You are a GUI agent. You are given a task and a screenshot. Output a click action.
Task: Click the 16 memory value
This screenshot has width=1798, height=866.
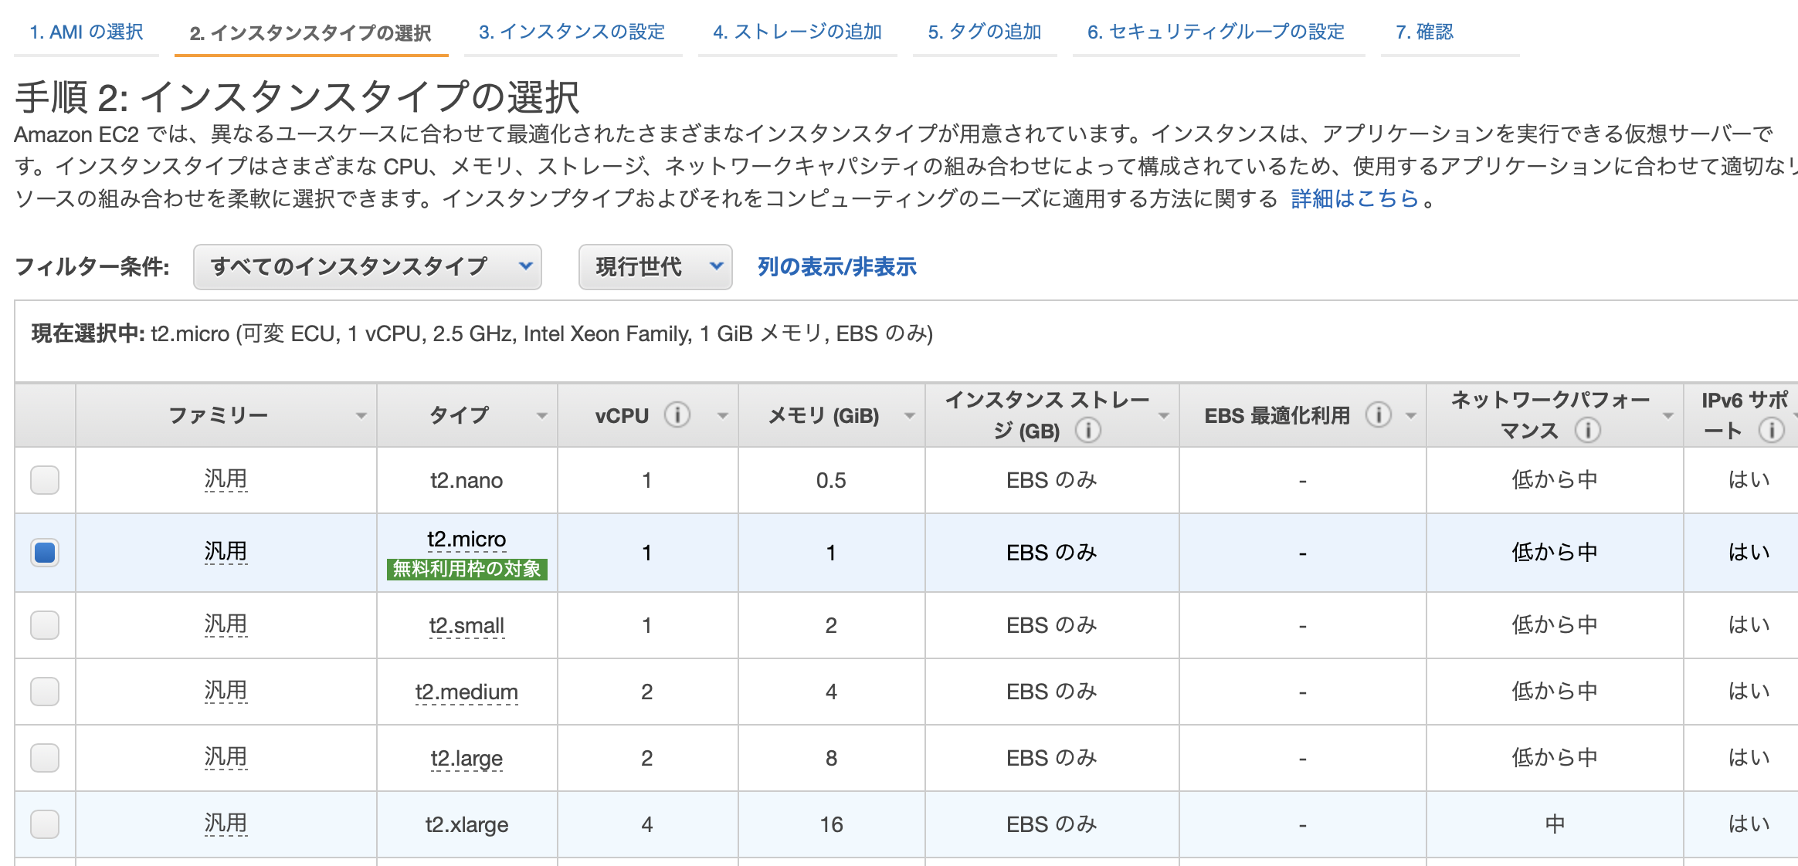tap(831, 824)
